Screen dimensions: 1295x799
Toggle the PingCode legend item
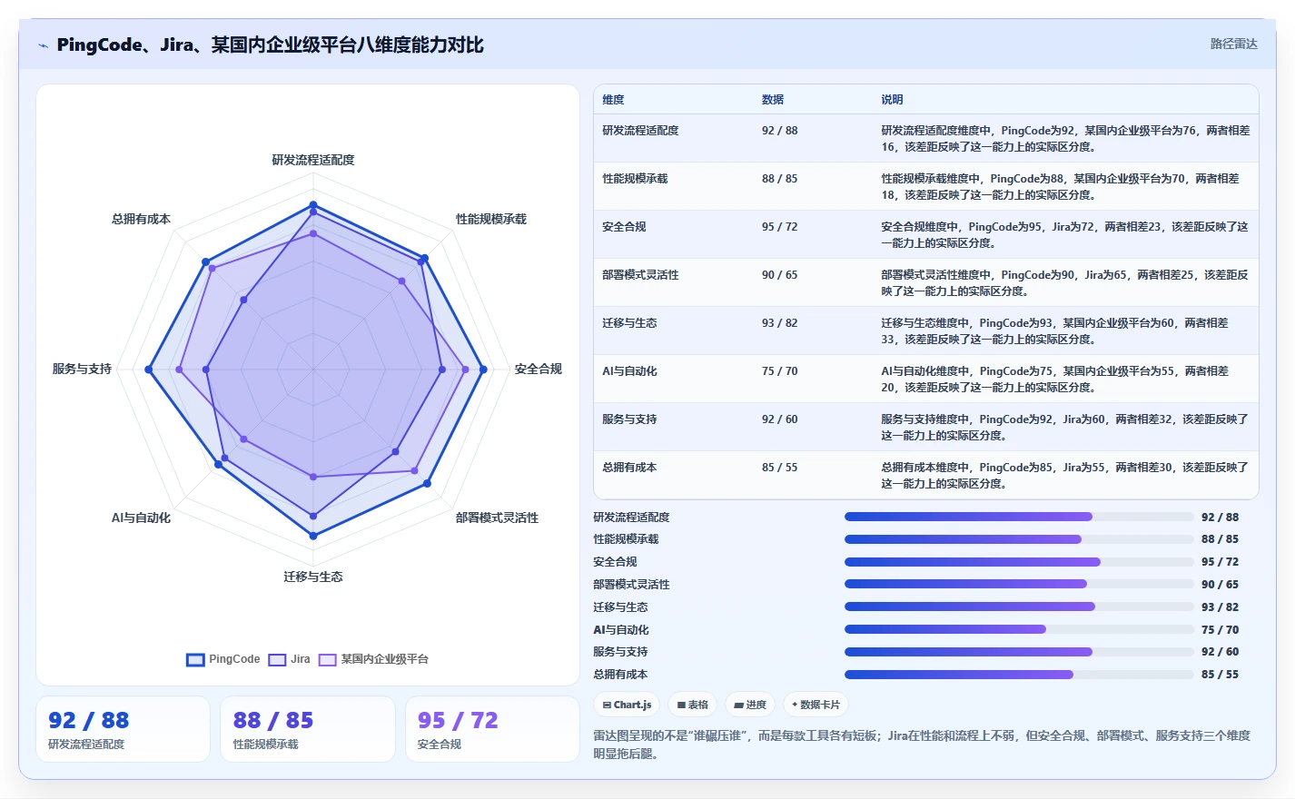223,659
